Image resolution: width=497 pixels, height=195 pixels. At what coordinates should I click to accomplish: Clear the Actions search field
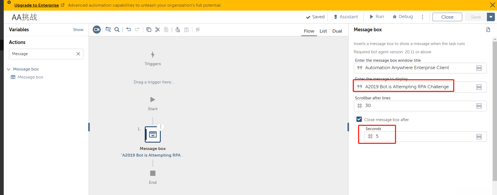coord(78,54)
